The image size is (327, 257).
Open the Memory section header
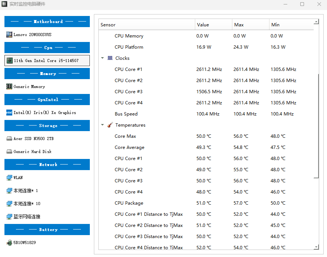[47, 74]
